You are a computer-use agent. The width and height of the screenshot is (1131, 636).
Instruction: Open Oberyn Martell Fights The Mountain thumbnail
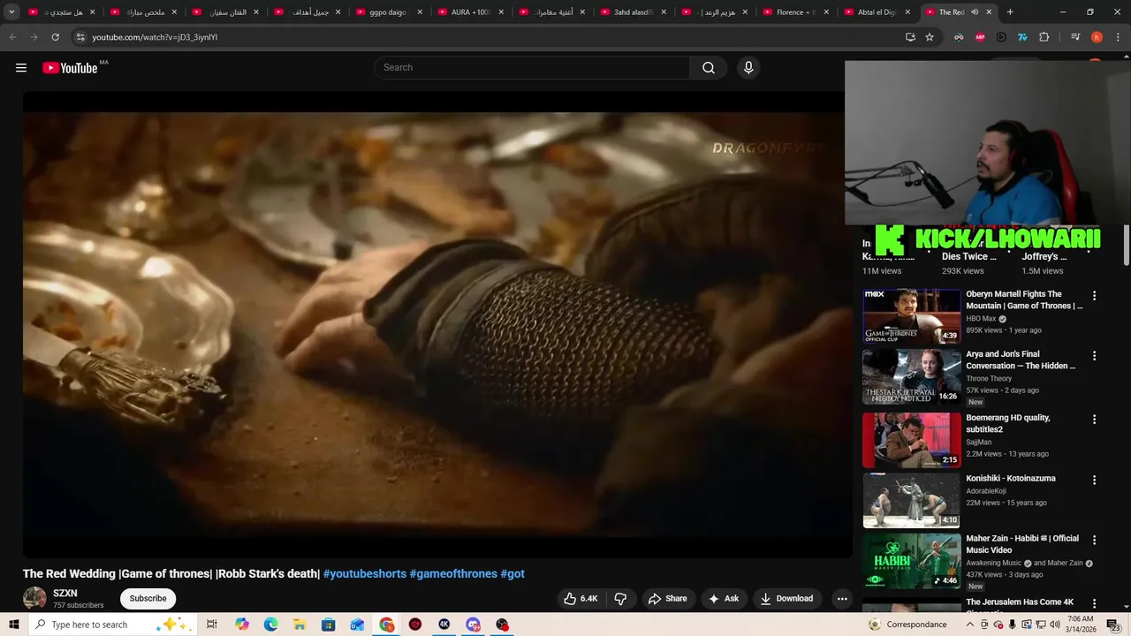coord(911,316)
